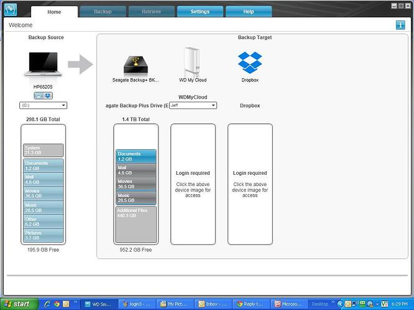The height and width of the screenshot is (310, 414).
Task: Switch to the Backup tab
Action: pyautogui.click(x=103, y=12)
